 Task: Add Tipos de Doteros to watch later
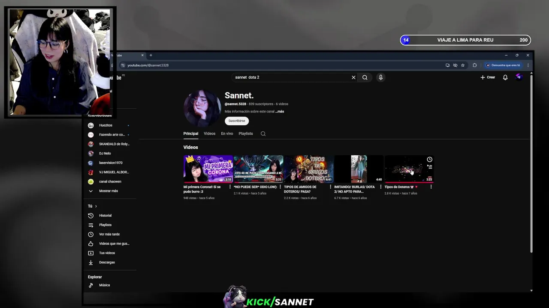[429, 160]
